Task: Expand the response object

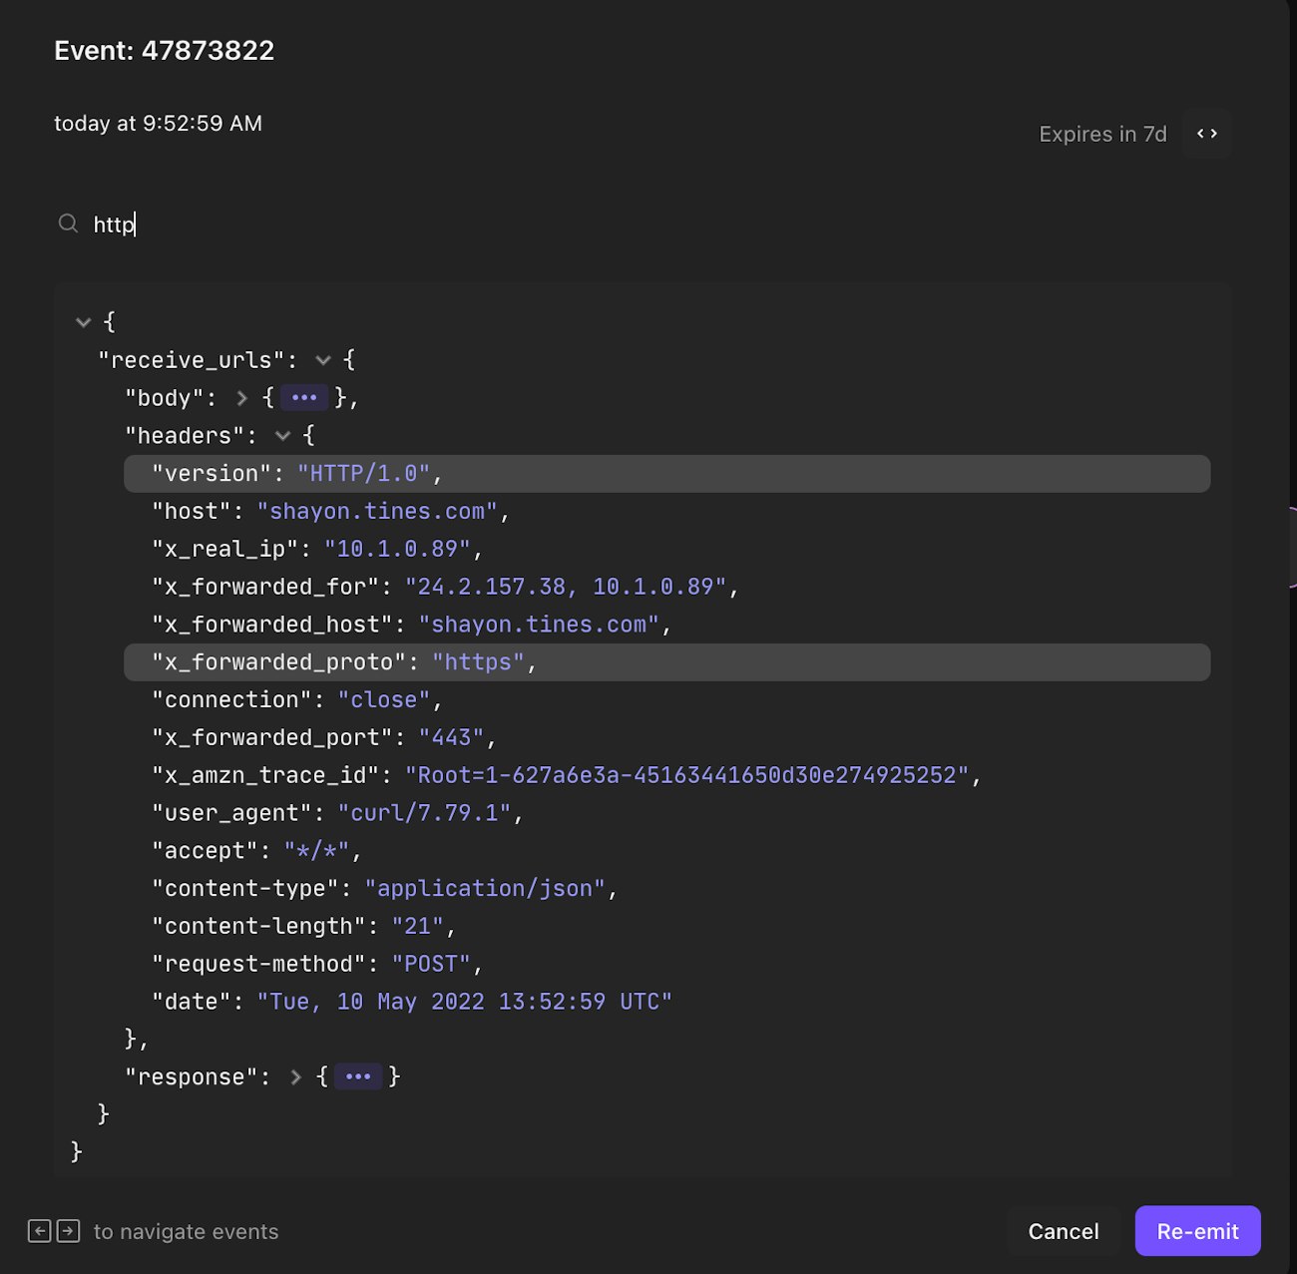Action: [x=295, y=1077]
